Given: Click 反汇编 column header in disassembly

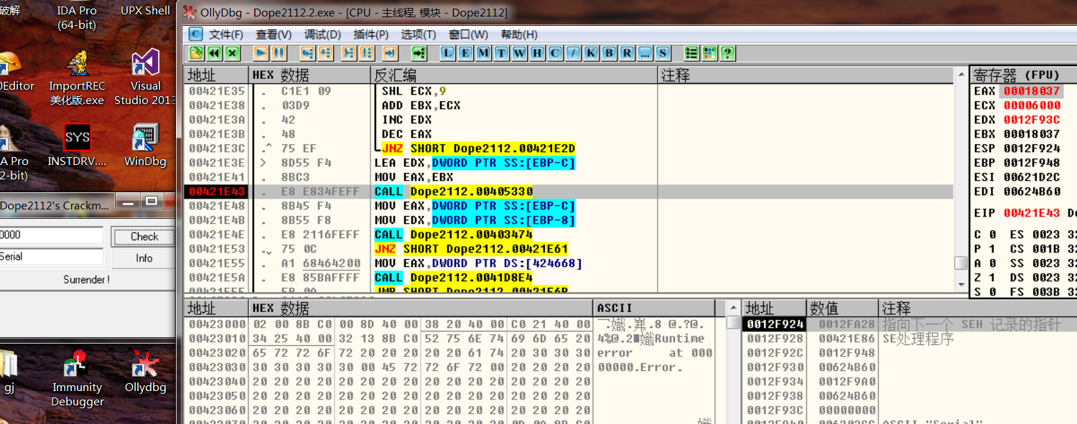Looking at the screenshot, I should click(x=515, y=75).
